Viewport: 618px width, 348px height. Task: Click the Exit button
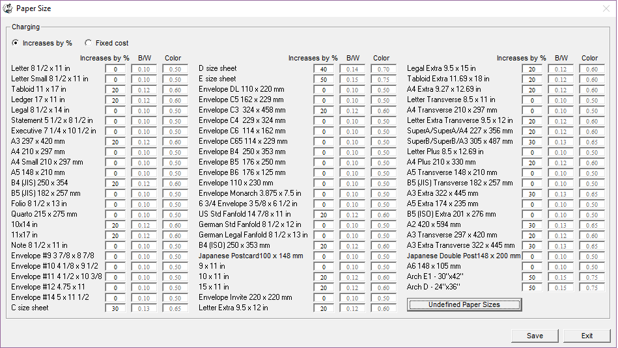587,336
